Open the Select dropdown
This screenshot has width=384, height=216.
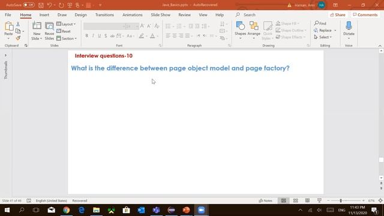pyautogui.click(x=323, y=37)
